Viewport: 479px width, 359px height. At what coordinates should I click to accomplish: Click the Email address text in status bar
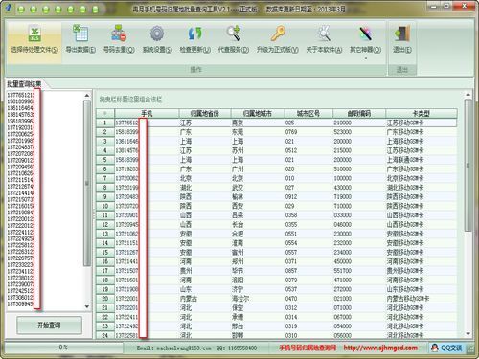point(173,348)
